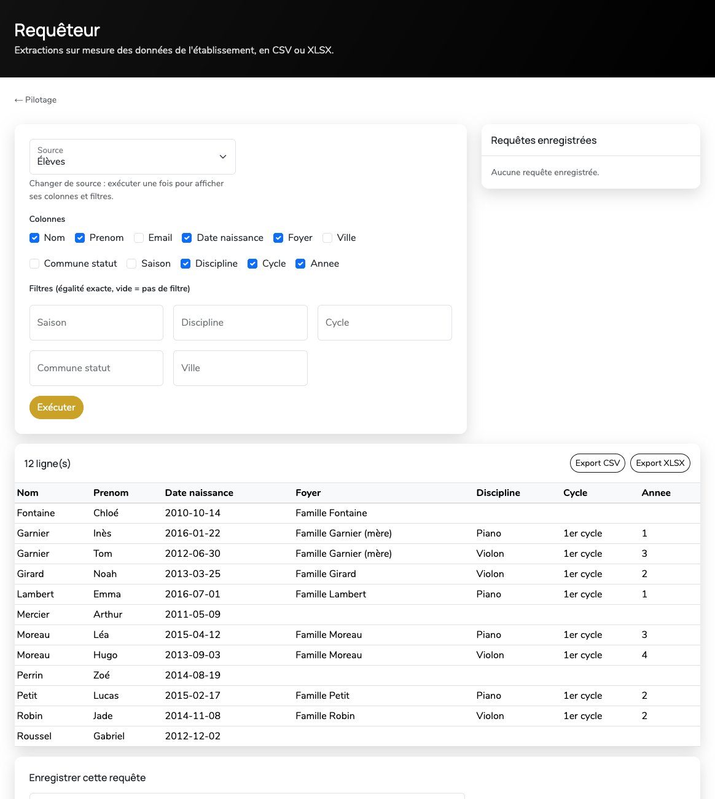Run the query with Exécuter
This screenshot has width=715, height=799.
coord(57,407)
